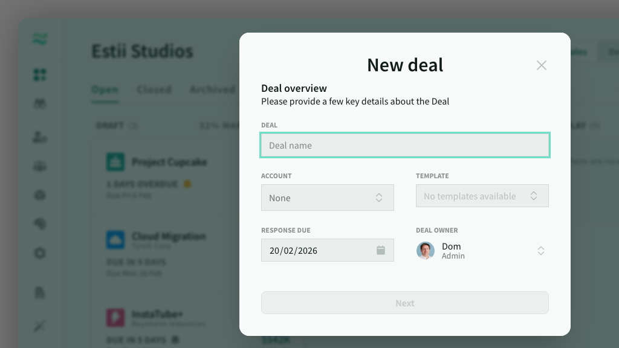The height and width of the screenshot is (348, 619).
Task: Switch to the Archived deals tab
Action: 213,89
